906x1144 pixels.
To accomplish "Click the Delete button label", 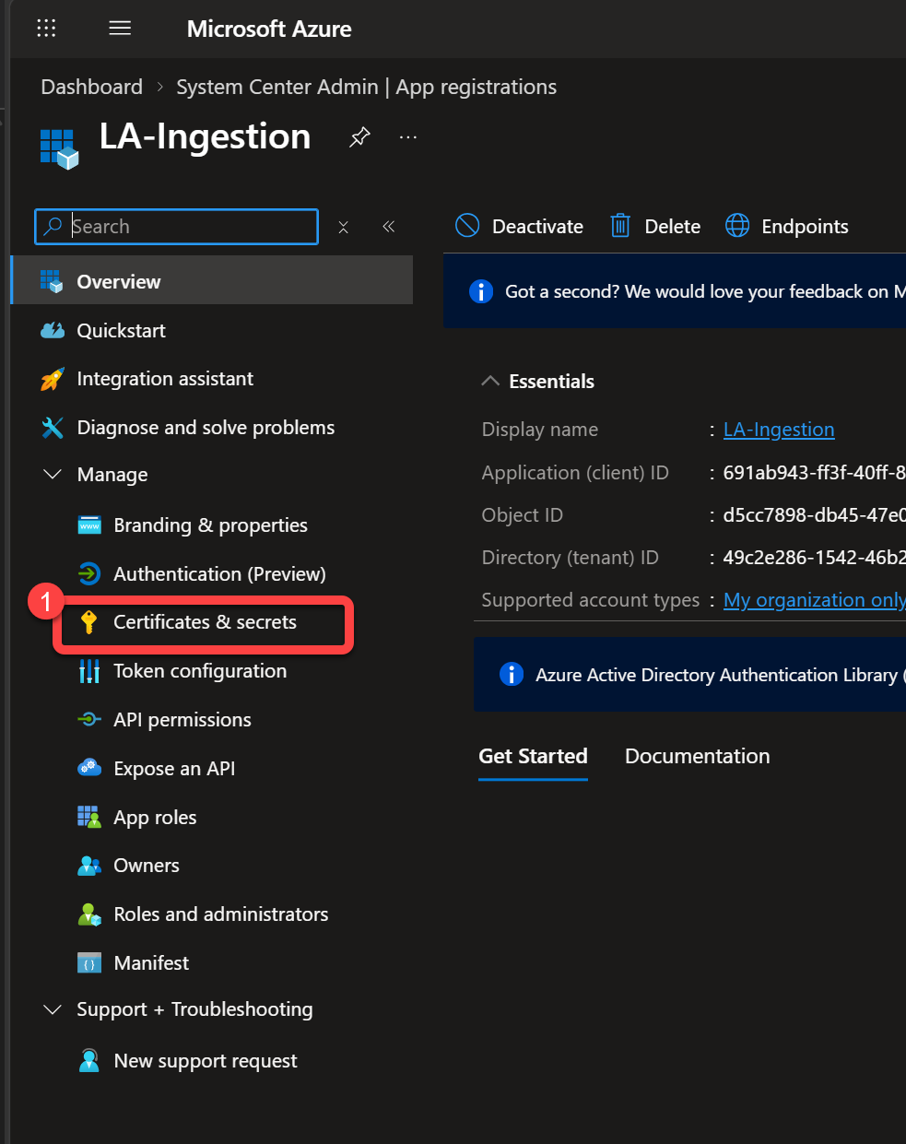I will coord(672,227).
